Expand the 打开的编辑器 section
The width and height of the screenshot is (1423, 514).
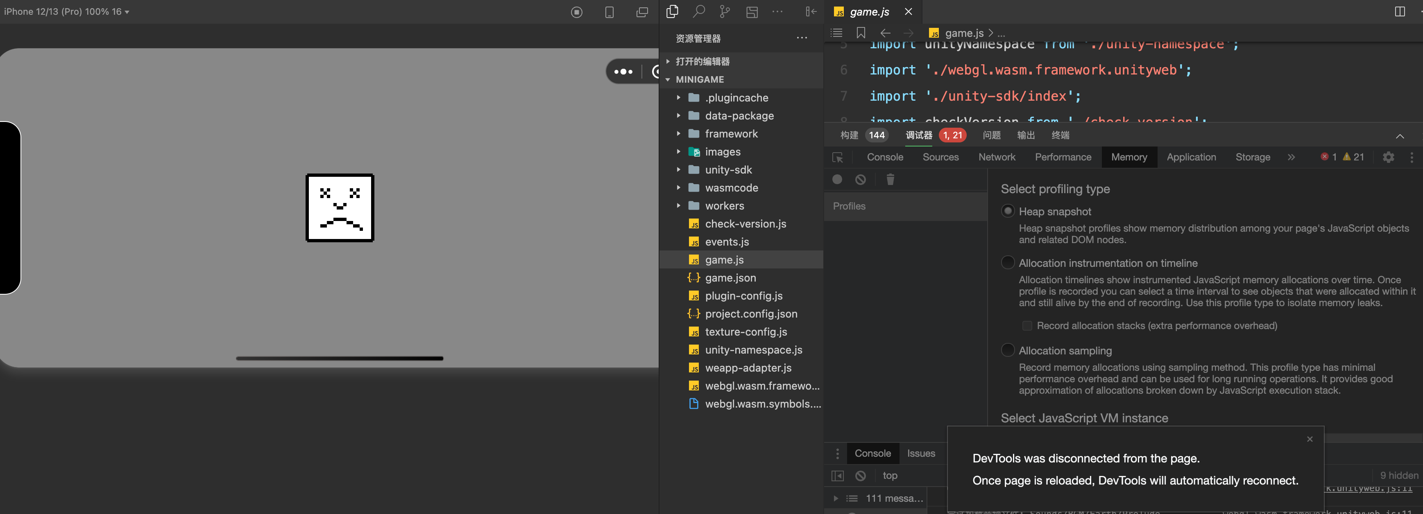702,61
